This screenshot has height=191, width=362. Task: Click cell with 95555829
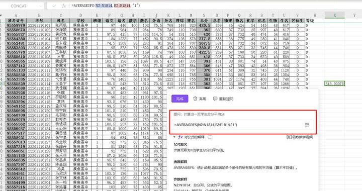(16, 84)
